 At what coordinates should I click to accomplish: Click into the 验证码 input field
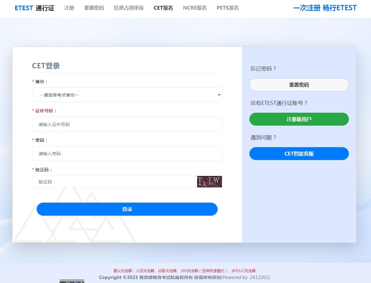(x=114, y=182)
